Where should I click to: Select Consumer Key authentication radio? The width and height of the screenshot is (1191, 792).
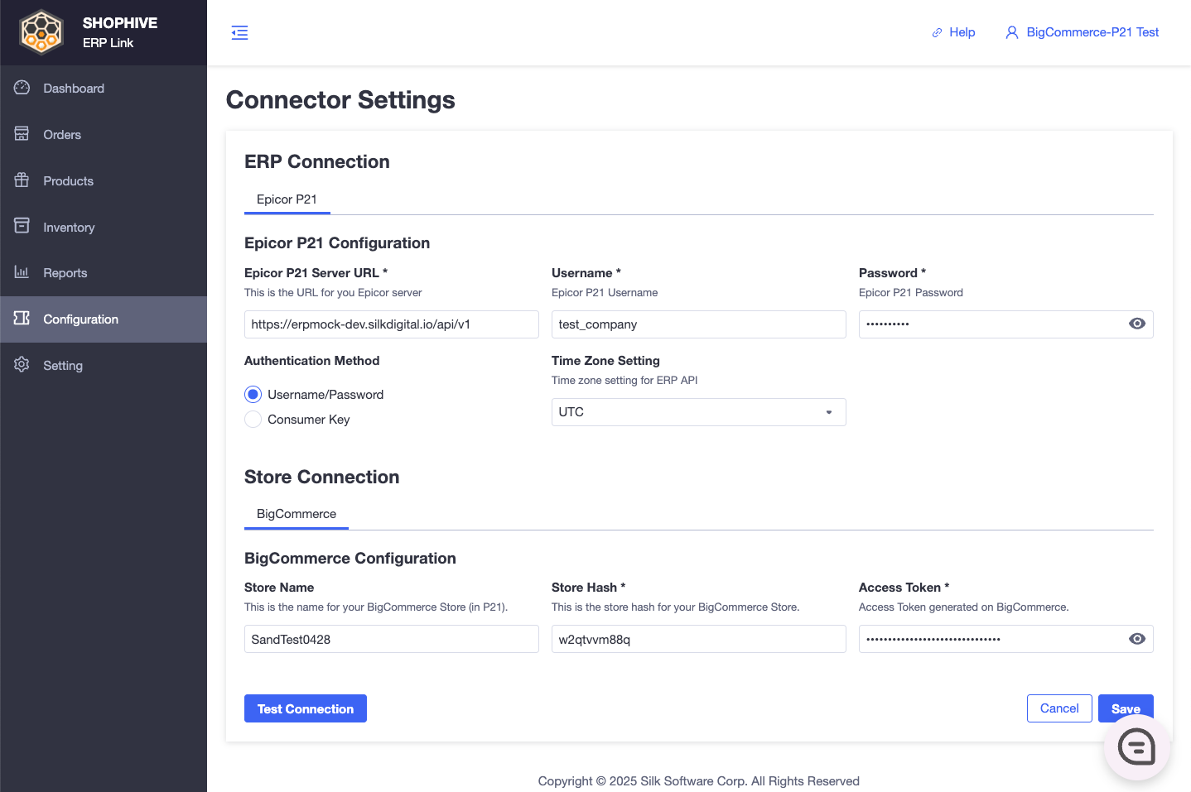(253, 420)
